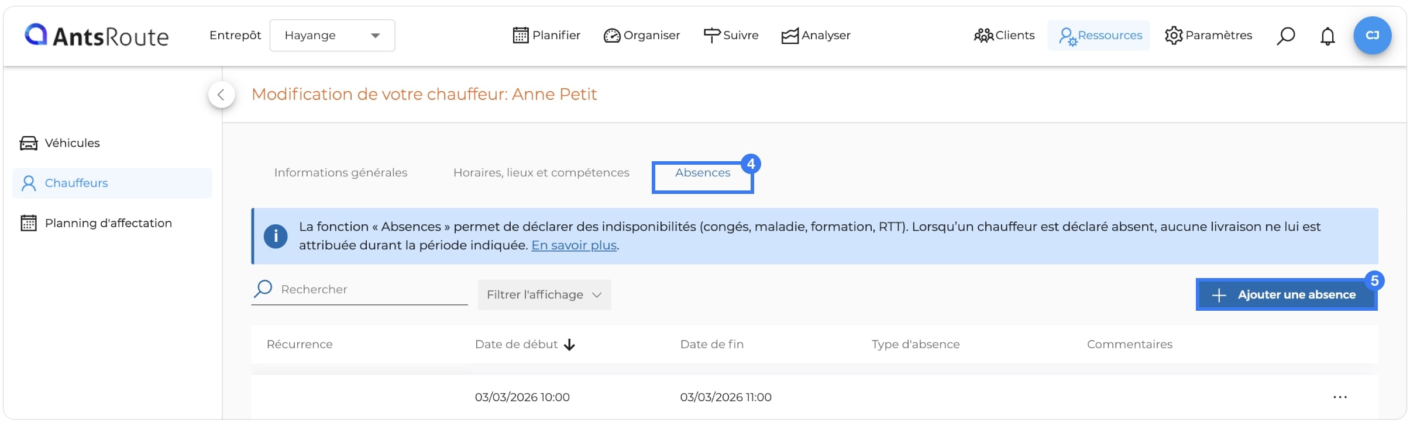Click the Planning d'affectation calendar icon
This screenshot has width=1410, height=427.
tap(29, 223)
